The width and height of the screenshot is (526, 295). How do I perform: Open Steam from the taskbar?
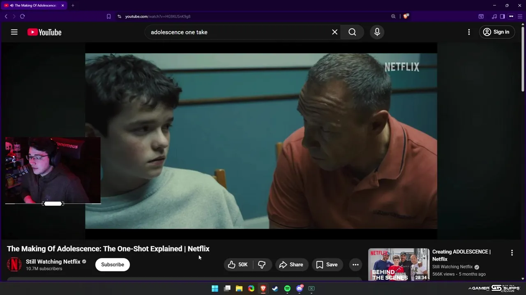pyautogui.click(x=275, y=288)
